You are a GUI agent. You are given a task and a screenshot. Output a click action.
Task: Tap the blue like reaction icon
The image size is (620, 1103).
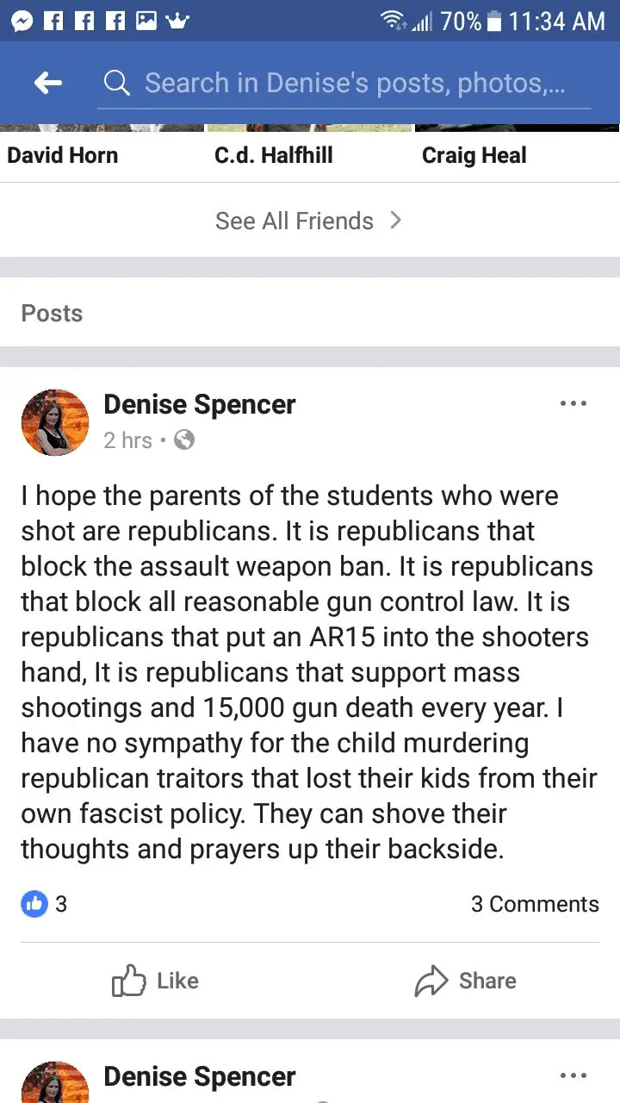pyautogui.click(x=34, y=903)
